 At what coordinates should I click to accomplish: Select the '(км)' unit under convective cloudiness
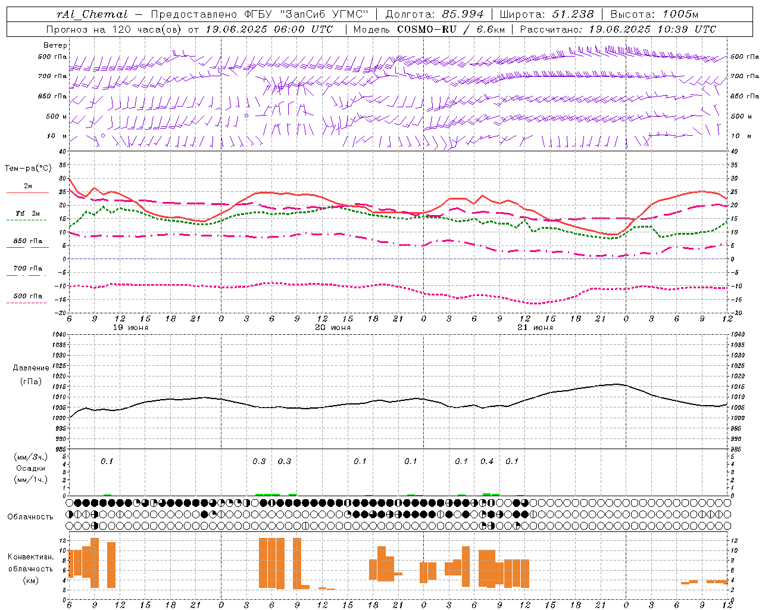31,580
